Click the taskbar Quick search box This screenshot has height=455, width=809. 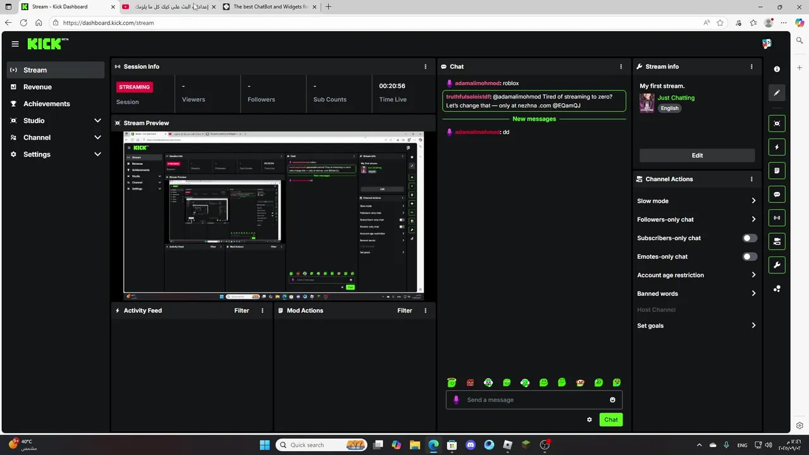[x=322, y=445]
